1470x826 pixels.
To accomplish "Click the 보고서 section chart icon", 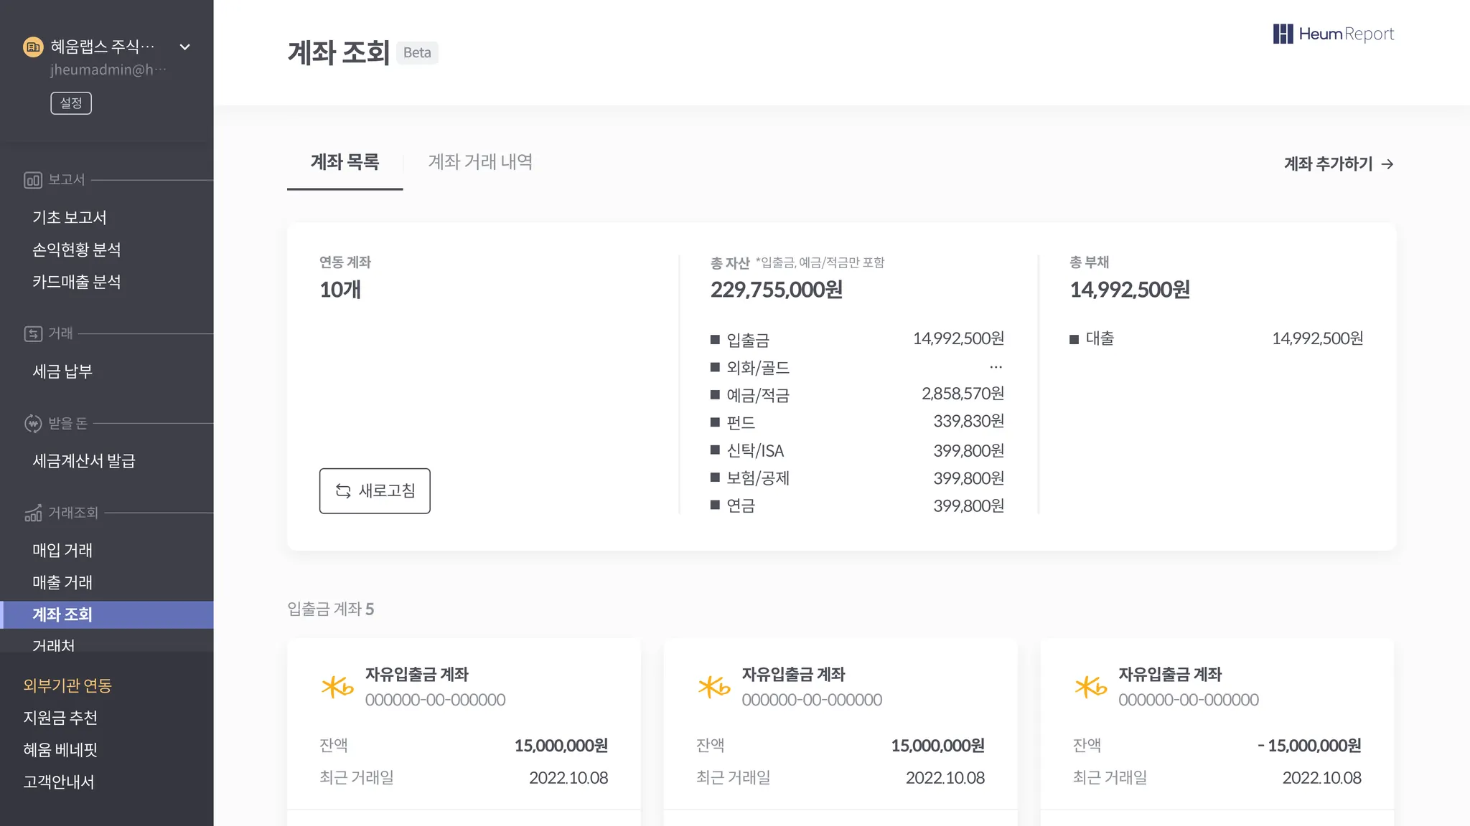I will [x=33, y=180].
